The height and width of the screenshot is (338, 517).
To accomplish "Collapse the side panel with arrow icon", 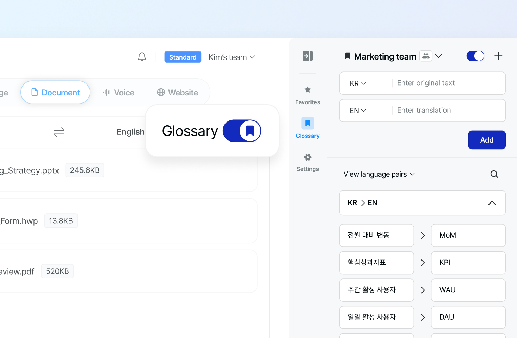I will (308, 56).
